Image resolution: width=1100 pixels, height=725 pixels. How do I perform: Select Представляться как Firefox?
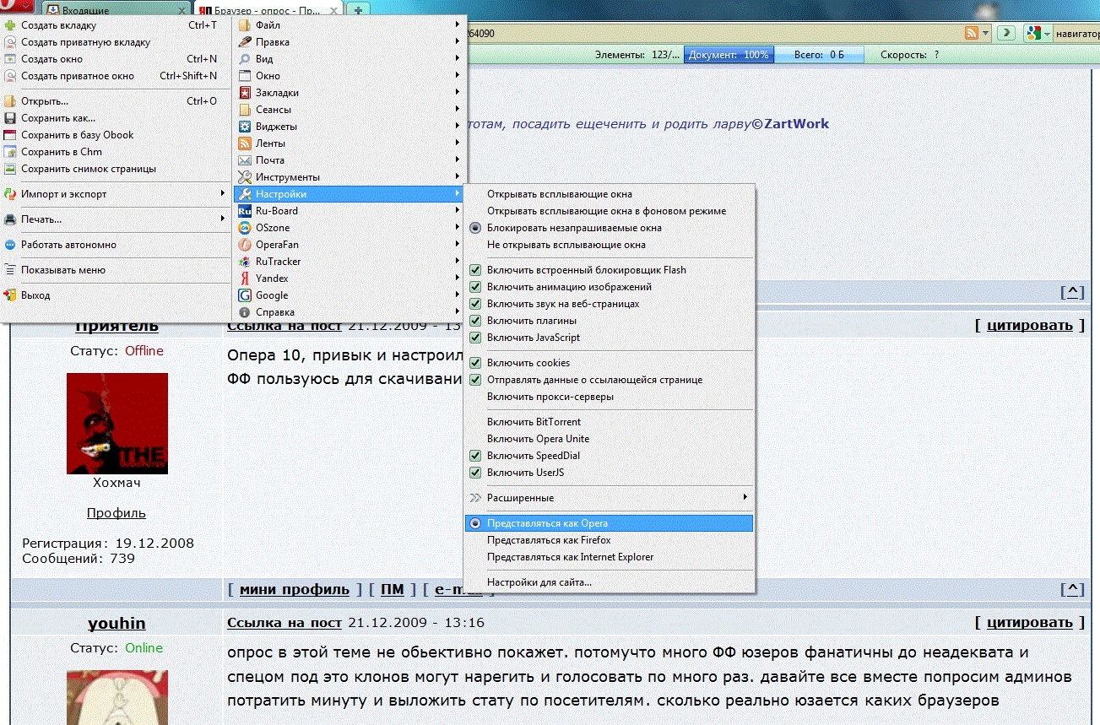click(549, 540)
